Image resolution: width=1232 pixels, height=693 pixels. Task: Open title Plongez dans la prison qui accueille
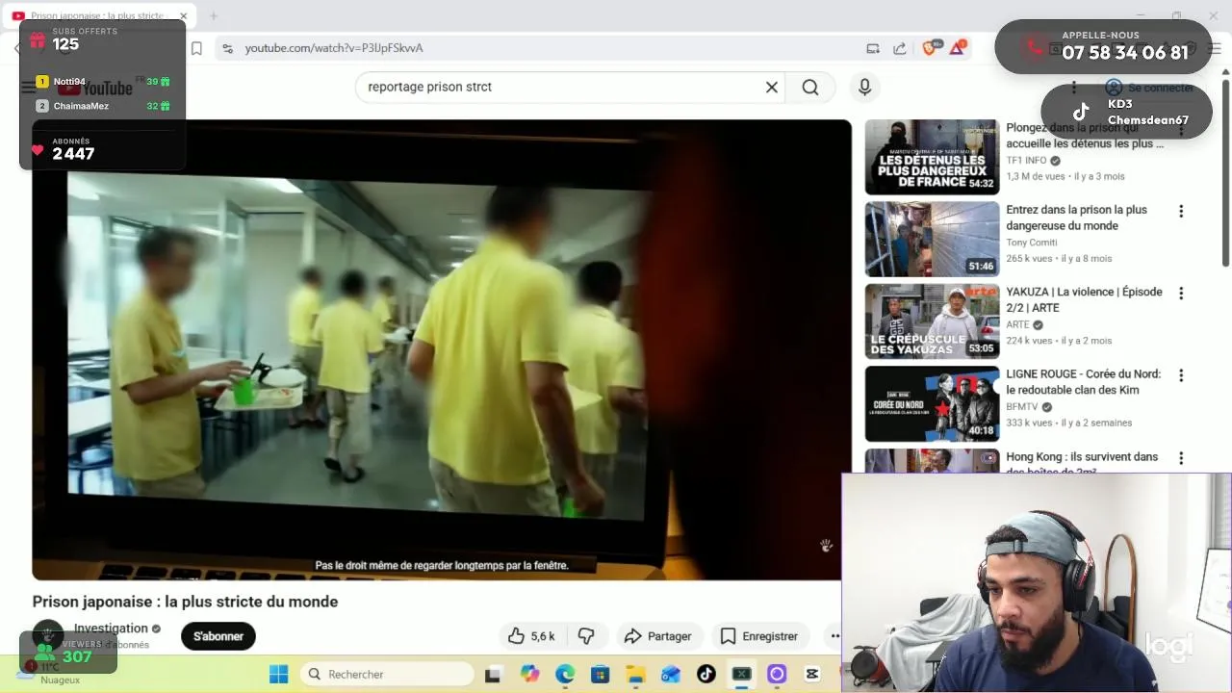[x=1085, y=136]
